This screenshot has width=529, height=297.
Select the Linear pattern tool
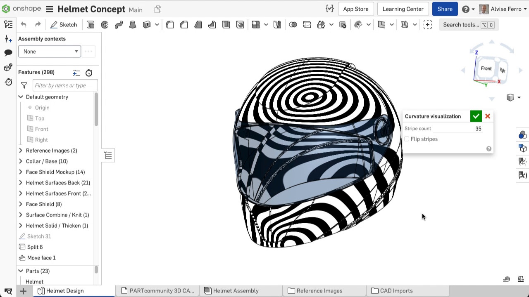[x=256, y=25]
